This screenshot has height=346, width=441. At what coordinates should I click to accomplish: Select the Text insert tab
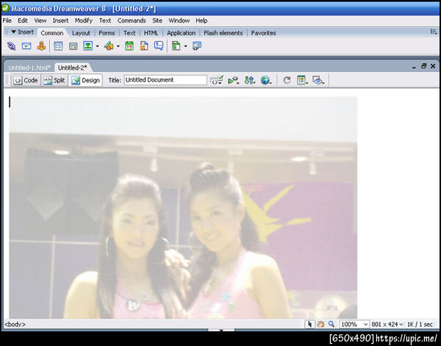point(129,33)
